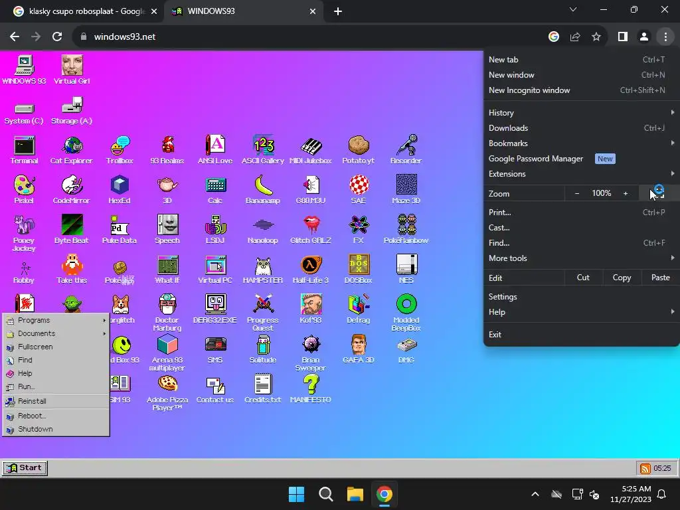Image resolution: width=680 pixels, height=510 pixels.
Task: Expand History submenu in Chrome menu
Action: point(582,112)
